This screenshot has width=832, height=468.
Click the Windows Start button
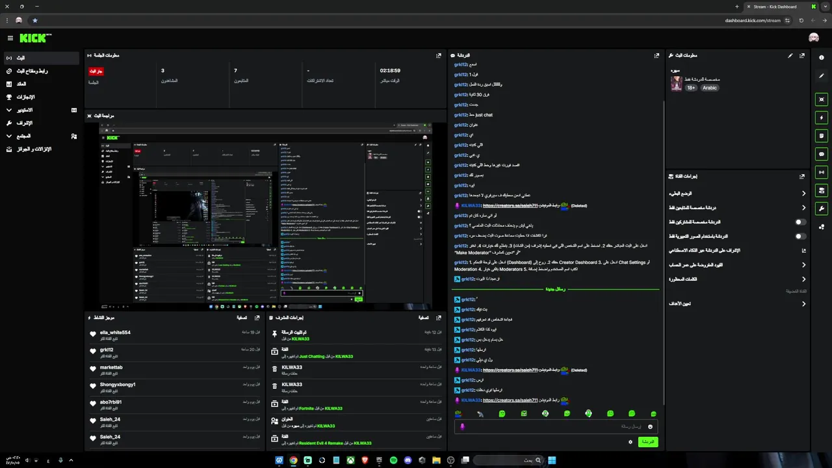[x=552, y=460]
